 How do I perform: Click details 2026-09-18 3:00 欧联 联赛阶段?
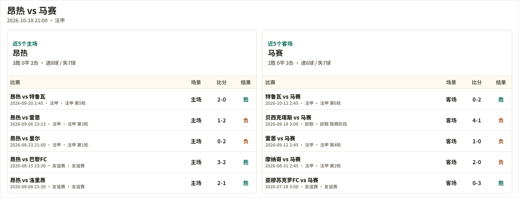point(306,124)
